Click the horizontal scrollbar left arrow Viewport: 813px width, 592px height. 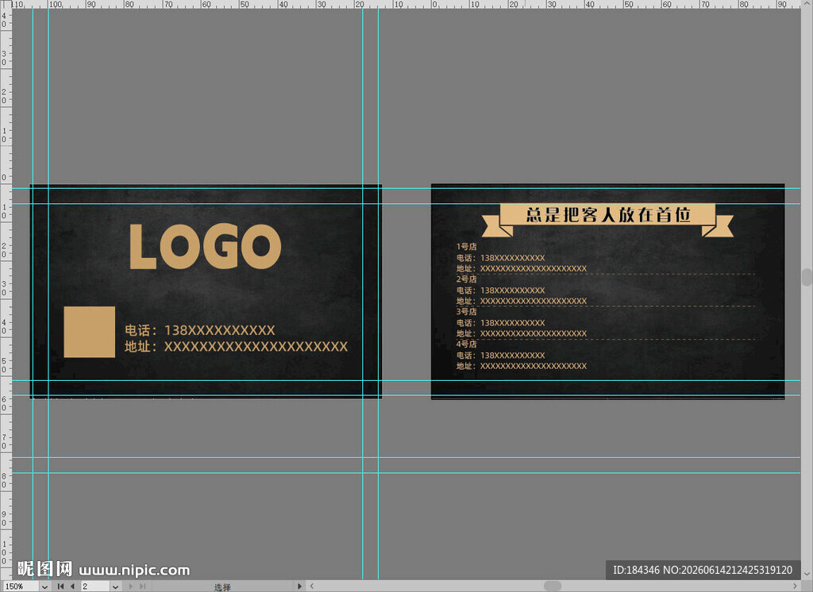coord(311,586)
